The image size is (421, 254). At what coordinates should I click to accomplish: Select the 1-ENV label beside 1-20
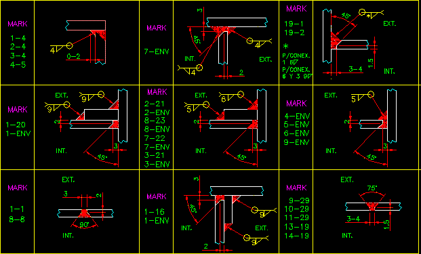pos(18,133)
